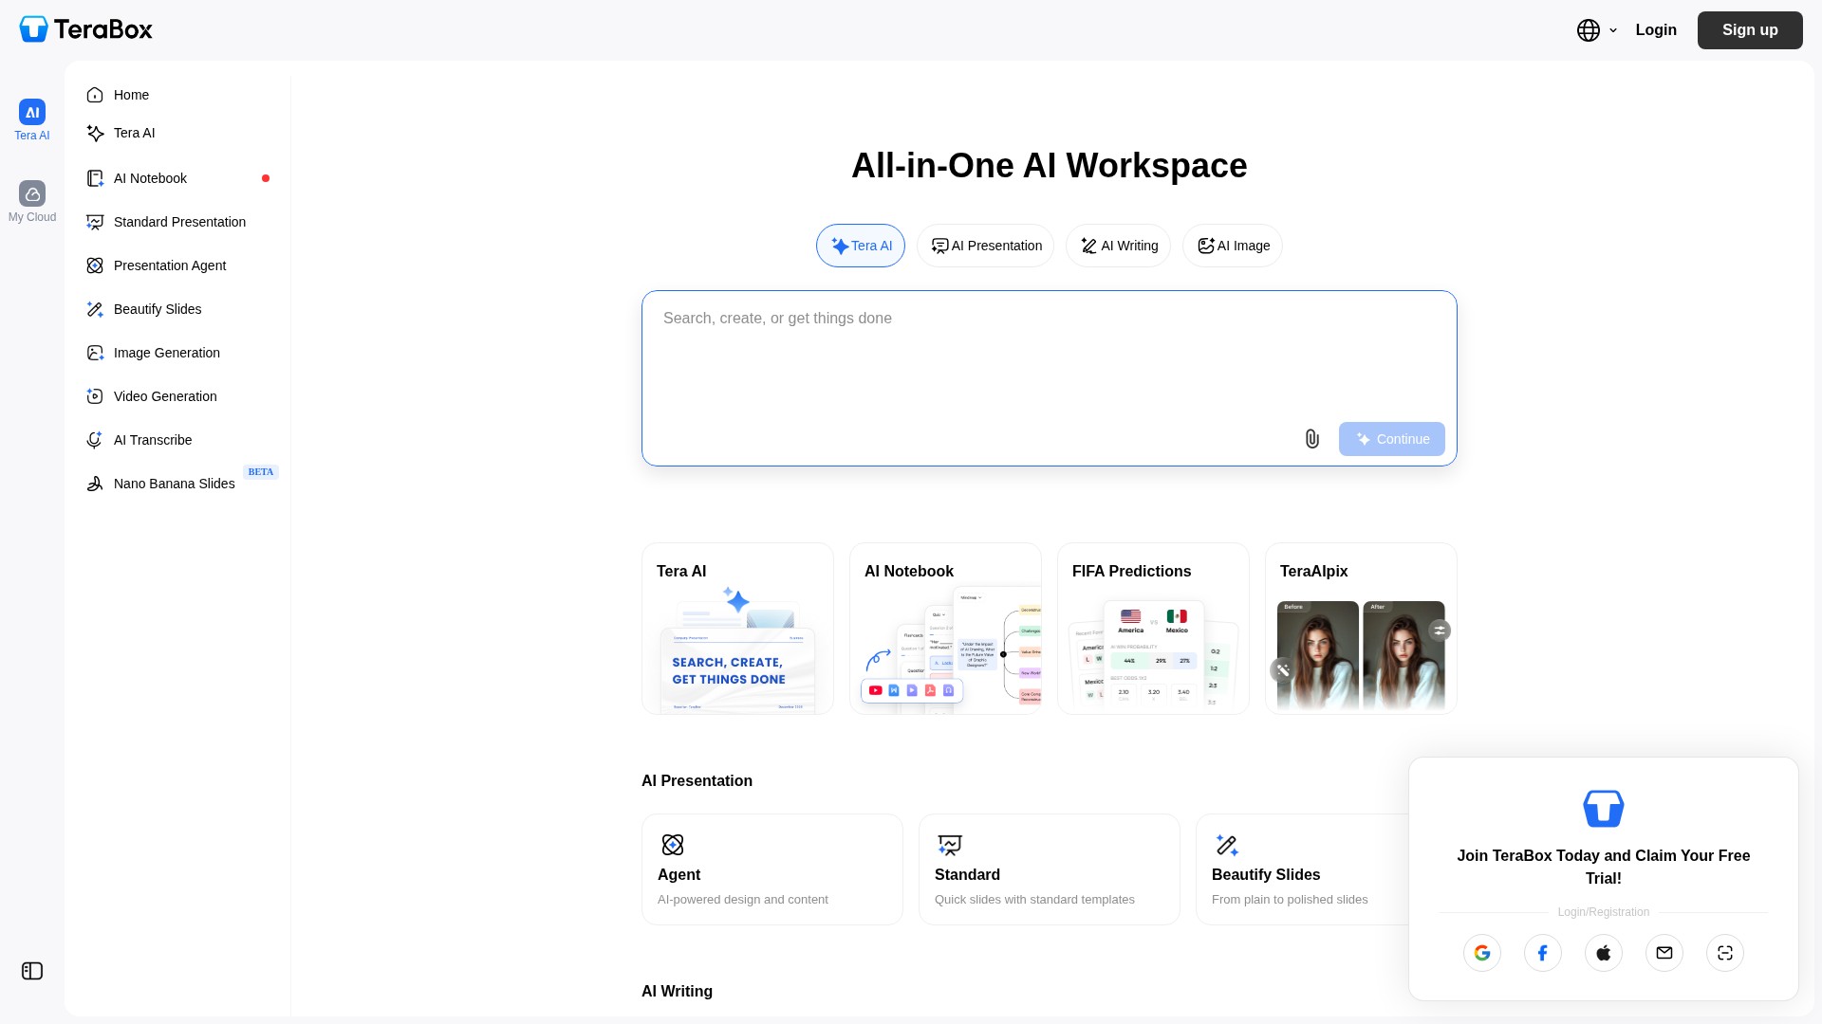Expand the language dropdown arrow
Image resolution: width=1822 pixels, height=1024 pixels.
tap(1613, 30)
